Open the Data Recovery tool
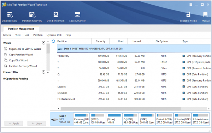The height and width of the screenshot is (133, 212). click(x=10, y=17)
